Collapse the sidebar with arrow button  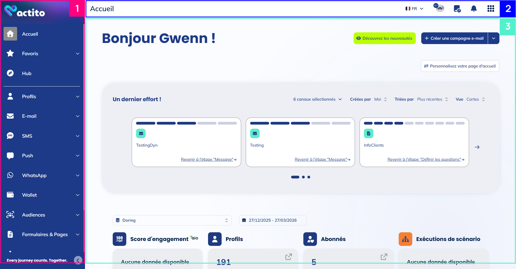click(x=78, y=260)
